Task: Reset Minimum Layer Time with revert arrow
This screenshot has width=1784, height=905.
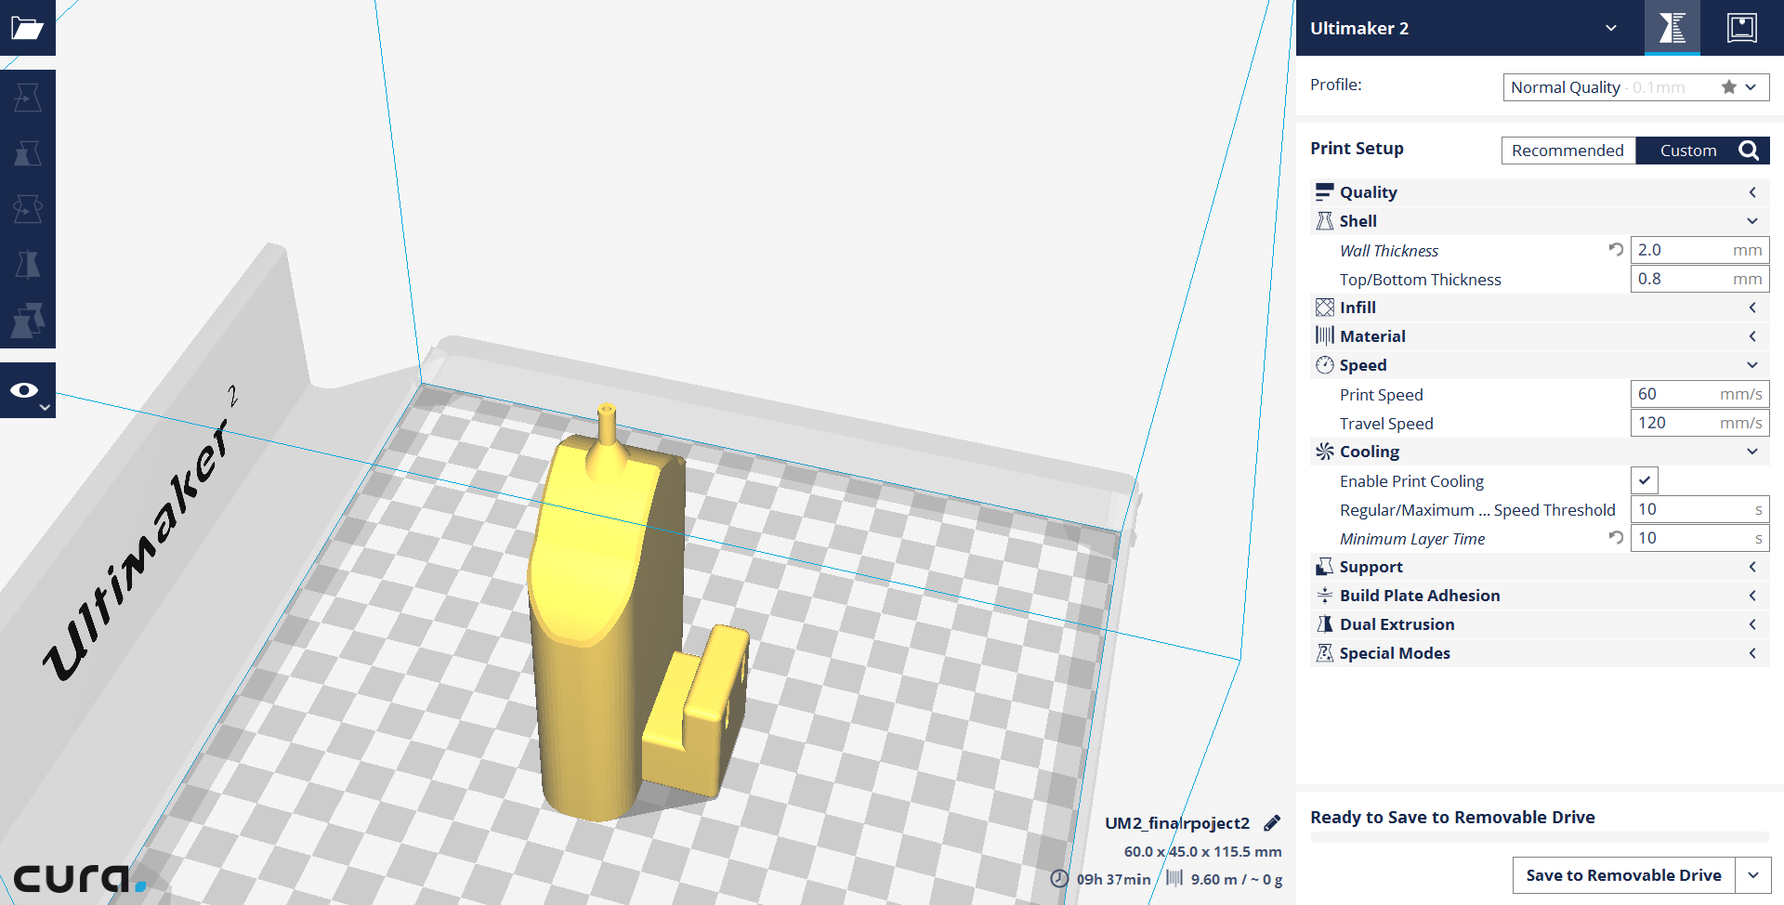Action: [1616, 538]
